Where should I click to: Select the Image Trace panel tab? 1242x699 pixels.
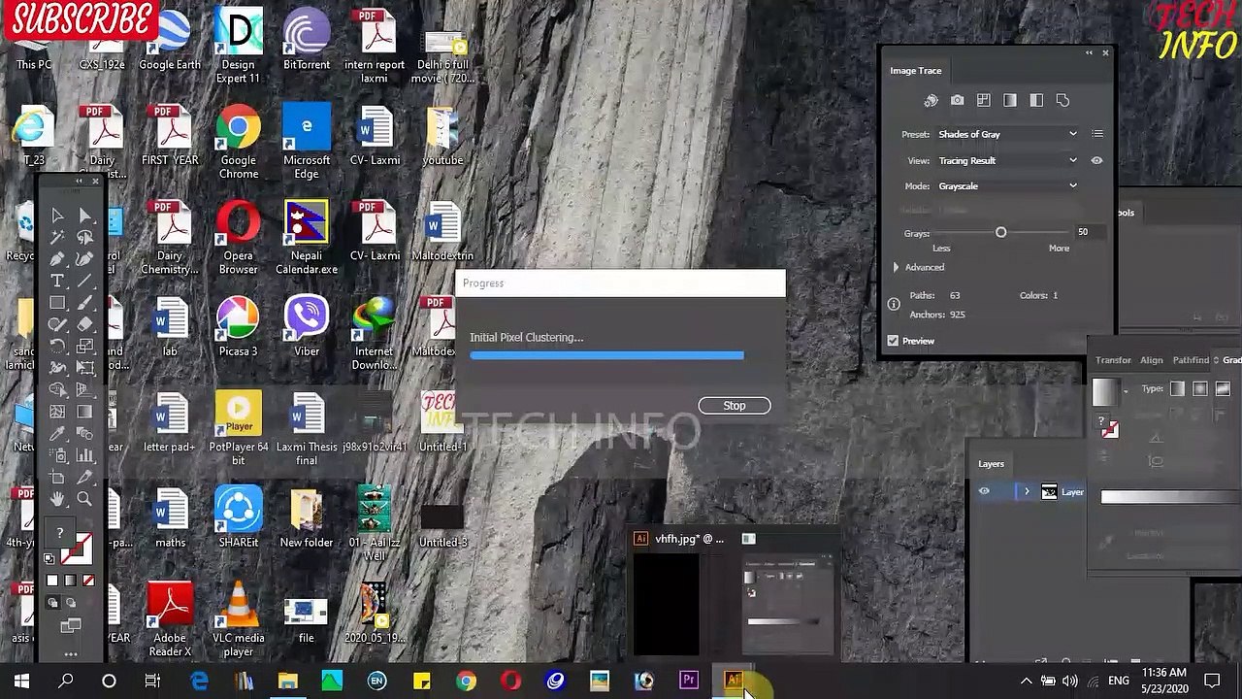916,71
